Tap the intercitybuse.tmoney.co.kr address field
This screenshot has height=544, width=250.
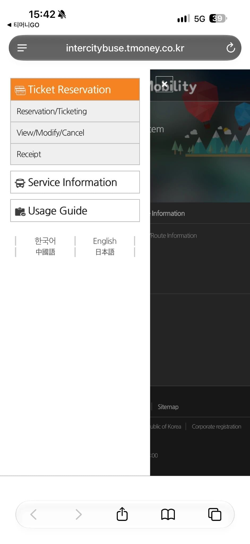click(x=125, y=48)
